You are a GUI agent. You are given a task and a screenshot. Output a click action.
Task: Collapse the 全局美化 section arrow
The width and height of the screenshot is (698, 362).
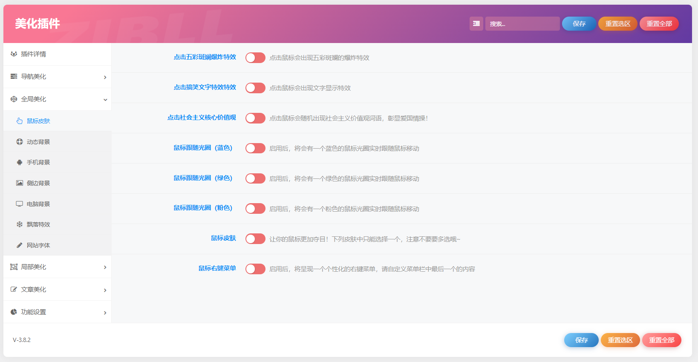(105, 100)
